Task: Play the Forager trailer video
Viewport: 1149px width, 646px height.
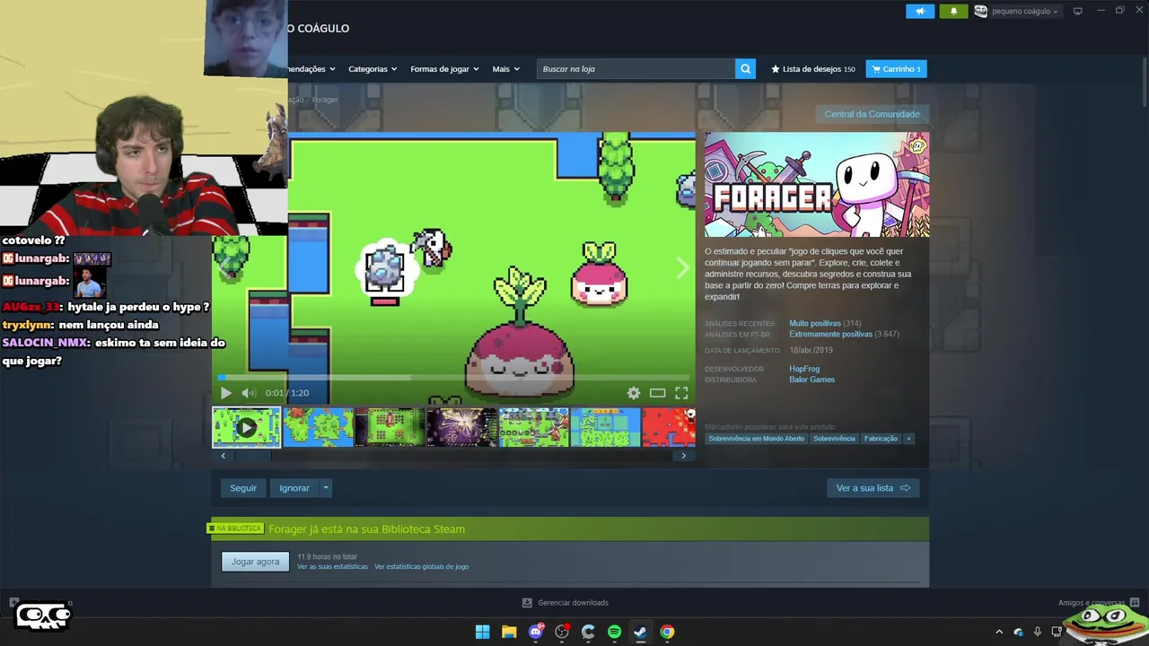Action: coord(225,393)
